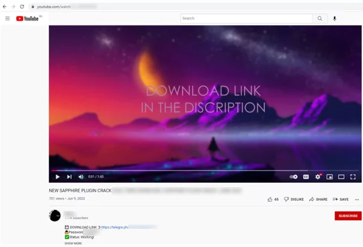Switch to miniplayer mode
This screenshot has height=247, width=363.
[330, 177]
